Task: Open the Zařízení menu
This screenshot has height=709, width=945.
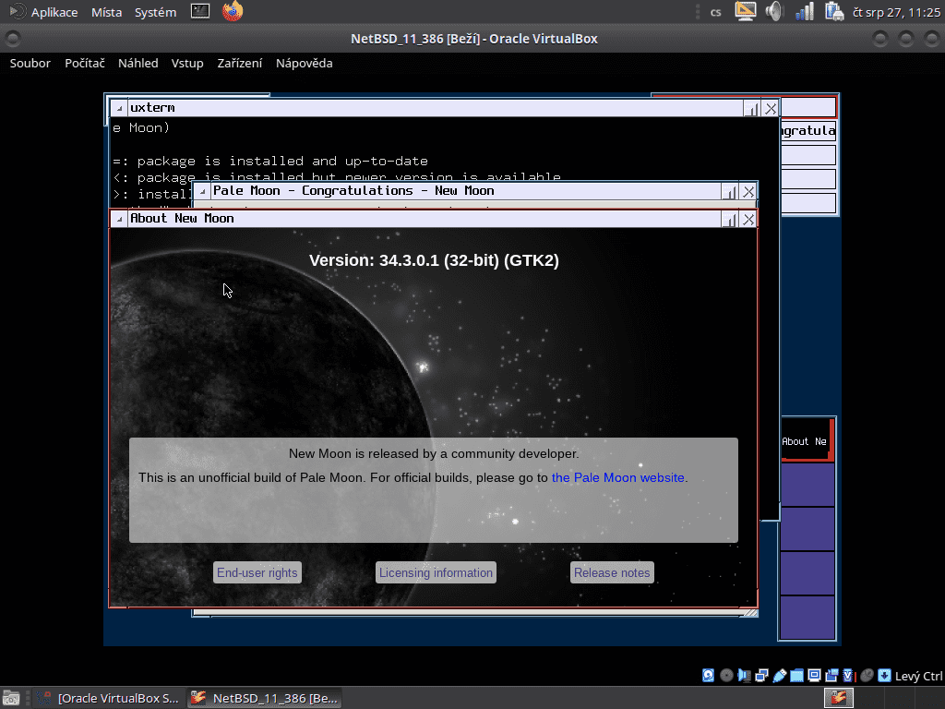Action: tap(240, 63)
